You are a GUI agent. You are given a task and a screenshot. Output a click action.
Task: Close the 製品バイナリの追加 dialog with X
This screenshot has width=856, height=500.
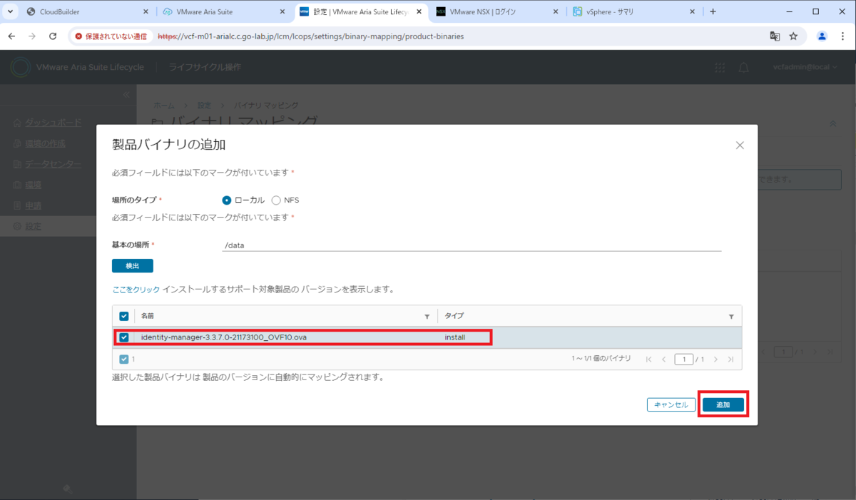740,145
